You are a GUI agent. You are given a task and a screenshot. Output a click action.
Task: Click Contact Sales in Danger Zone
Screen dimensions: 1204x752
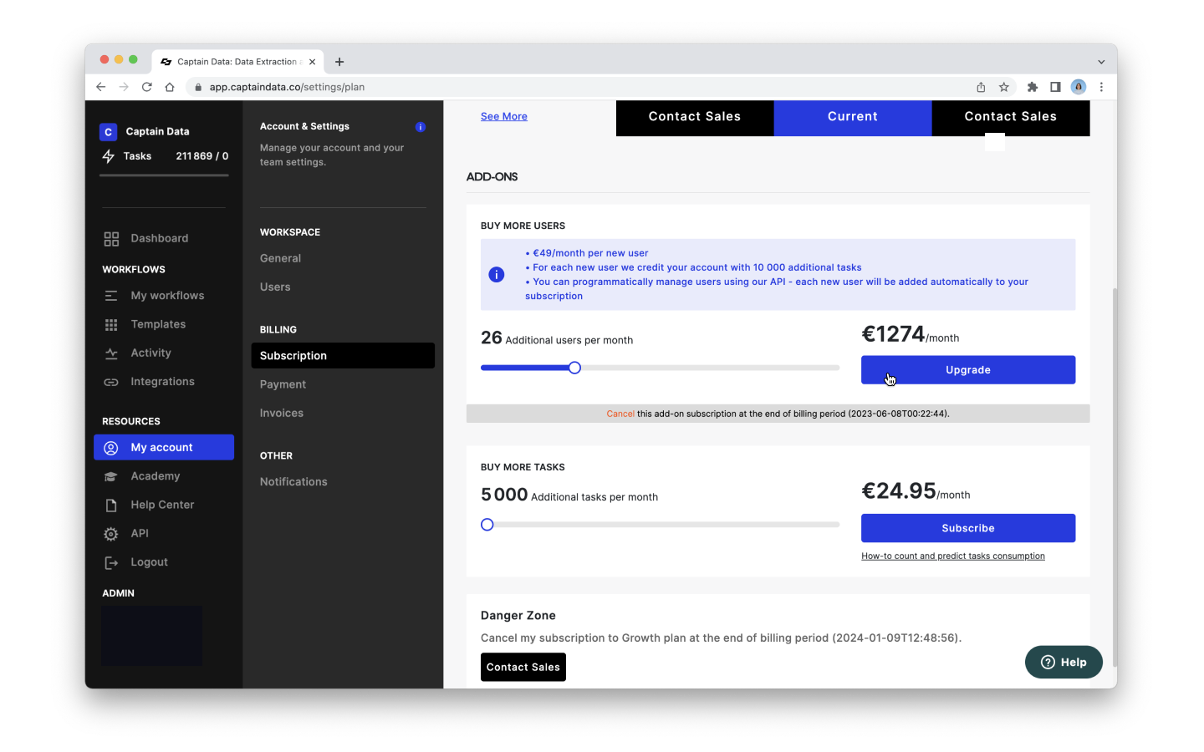pos(523,667)
